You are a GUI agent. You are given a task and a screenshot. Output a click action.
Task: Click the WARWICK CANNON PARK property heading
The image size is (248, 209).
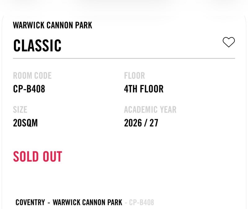[52, 25]
